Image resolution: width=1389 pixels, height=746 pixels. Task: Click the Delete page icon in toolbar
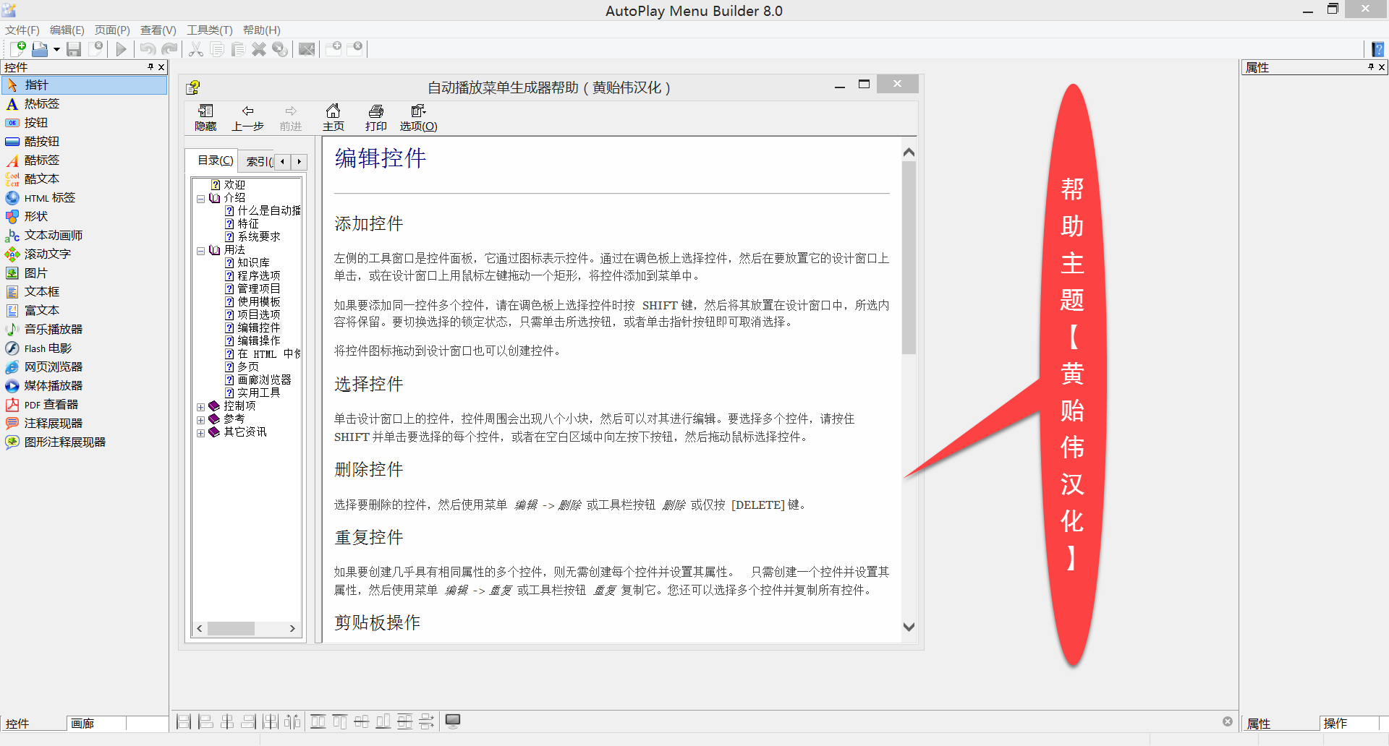355,49
